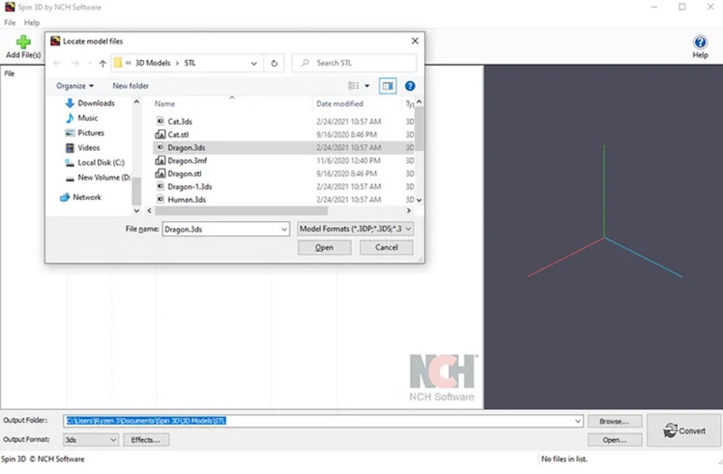Expand the view options dropdown arrow
The image size is (723, 474).
pos(367,85)
